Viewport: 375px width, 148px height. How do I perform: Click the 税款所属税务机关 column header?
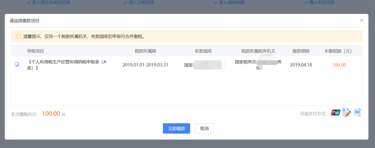[258, 51]
